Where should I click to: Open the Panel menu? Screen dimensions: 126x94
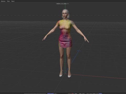pyautogui.click(x=13, y=1)
